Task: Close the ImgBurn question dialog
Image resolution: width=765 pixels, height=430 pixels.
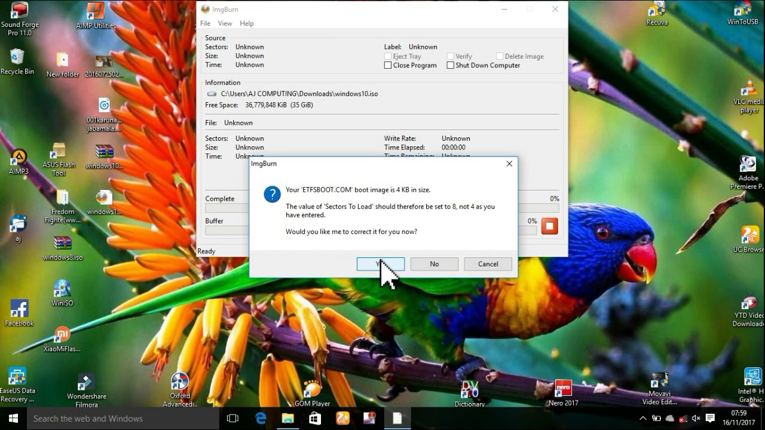Action: point(509,164)
